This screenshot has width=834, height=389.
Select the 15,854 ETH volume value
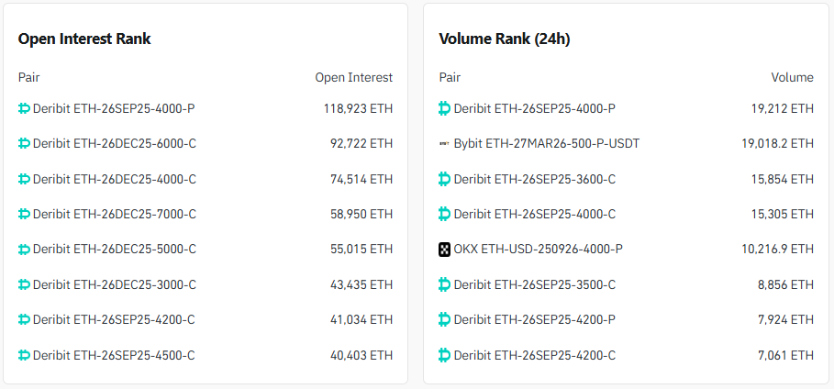783,179
